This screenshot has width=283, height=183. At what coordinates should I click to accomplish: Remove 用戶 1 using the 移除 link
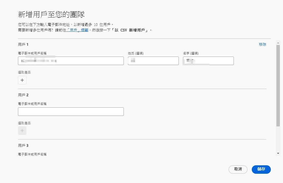click(x=262, y=44)
